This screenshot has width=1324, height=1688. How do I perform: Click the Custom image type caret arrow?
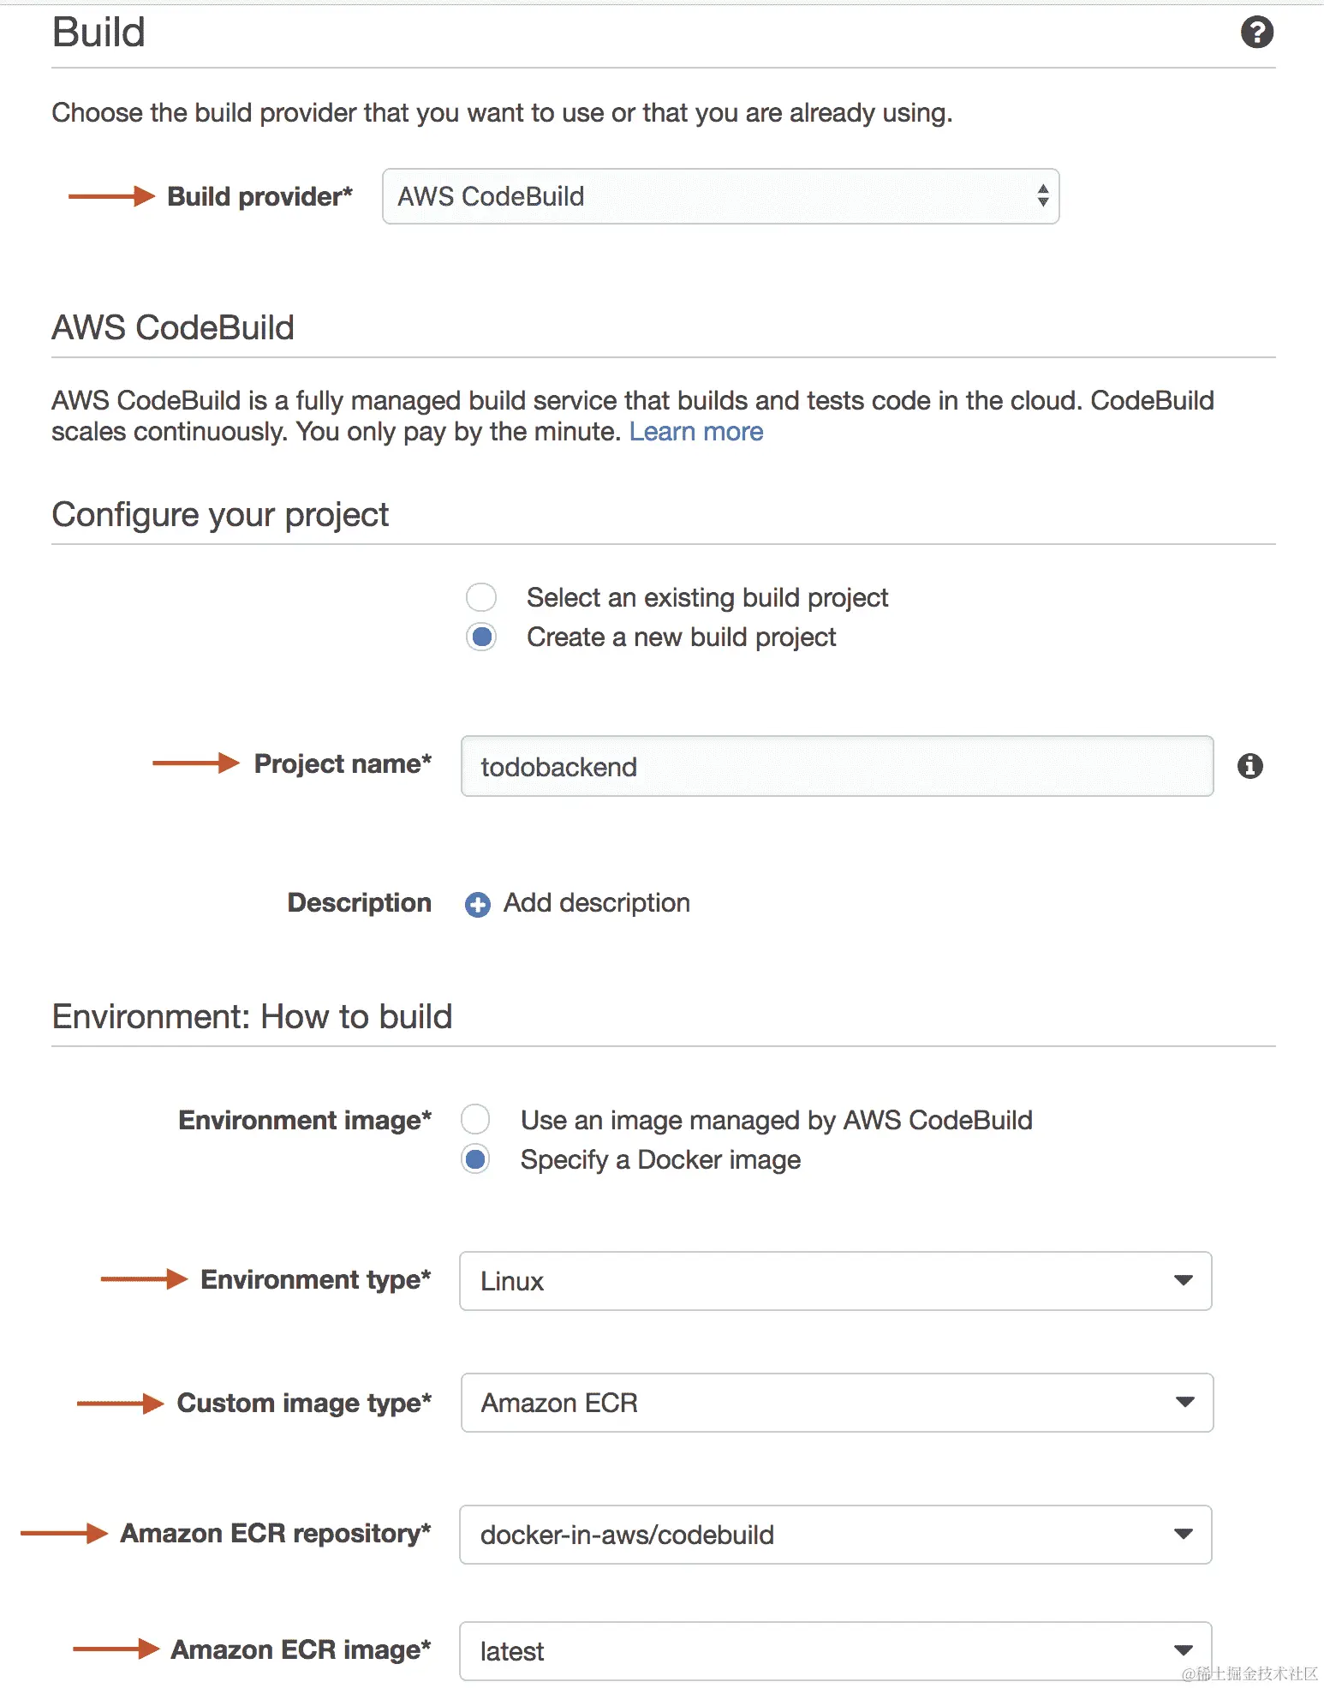pos(1184,1403)
